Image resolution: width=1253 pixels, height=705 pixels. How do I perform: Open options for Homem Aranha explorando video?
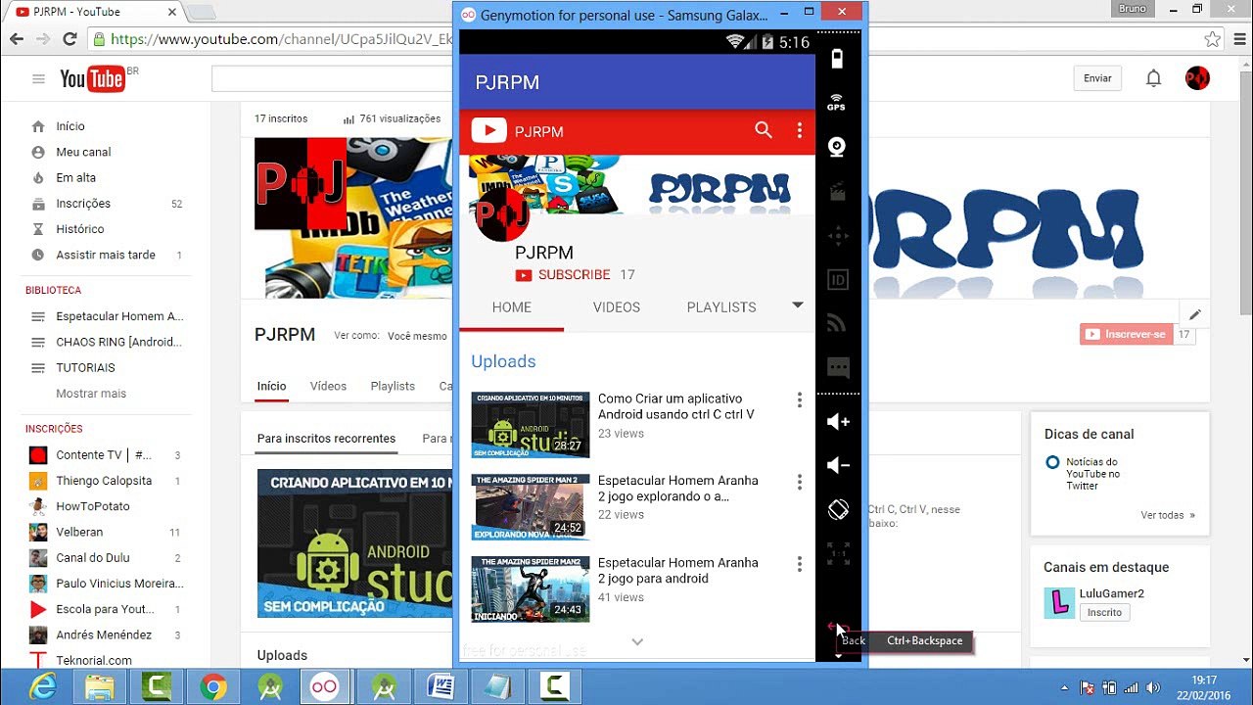tap(800, 482)
